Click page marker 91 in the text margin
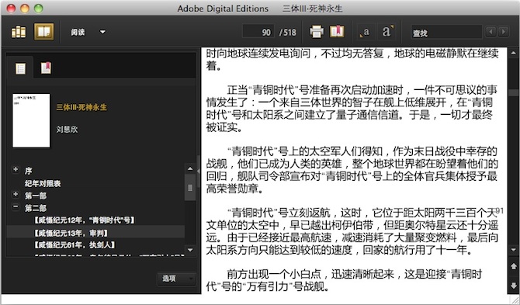The height and width of the screenshot is (305, 520). tap(500, 211)
